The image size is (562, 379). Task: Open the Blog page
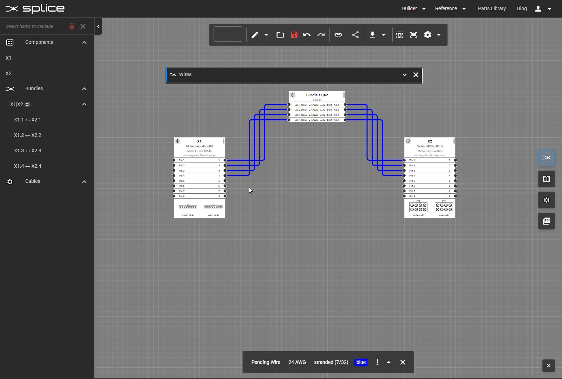[522, 8]
